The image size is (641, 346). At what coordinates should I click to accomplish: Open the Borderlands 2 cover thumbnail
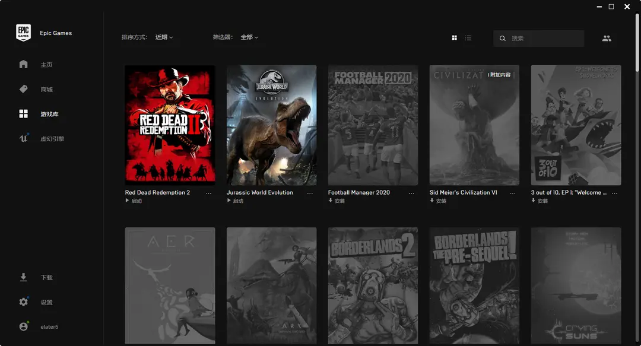click(x=373, y=285)
